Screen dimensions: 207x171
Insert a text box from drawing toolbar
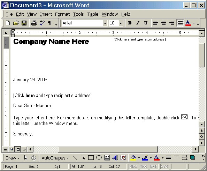(107, 158)
